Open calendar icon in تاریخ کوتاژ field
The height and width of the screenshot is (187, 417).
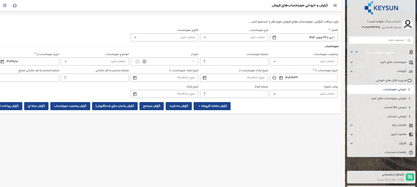134,94
